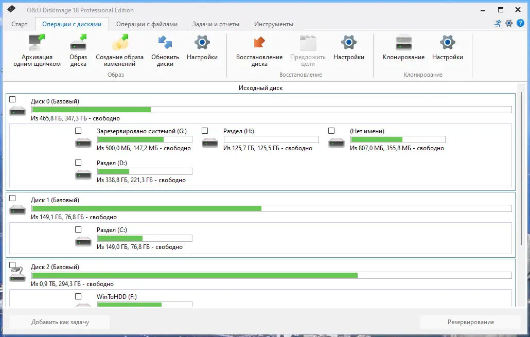Switch to the «Старт» tab
The image size is (530, 337).
(19, 24)
